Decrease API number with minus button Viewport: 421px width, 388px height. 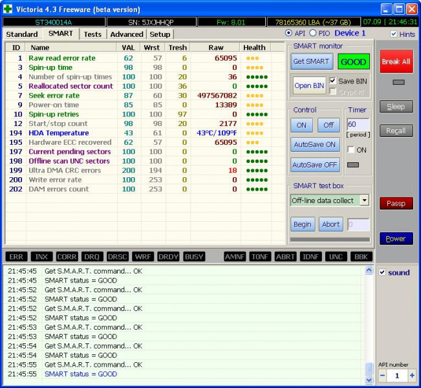[383, 375]
